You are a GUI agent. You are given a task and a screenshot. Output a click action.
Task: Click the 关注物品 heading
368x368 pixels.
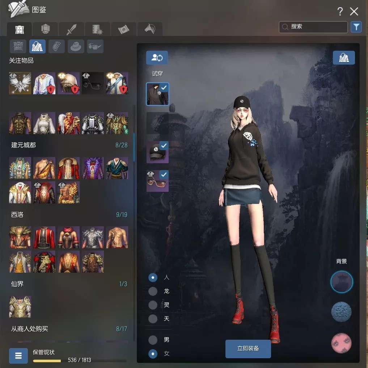click(21, 61)
